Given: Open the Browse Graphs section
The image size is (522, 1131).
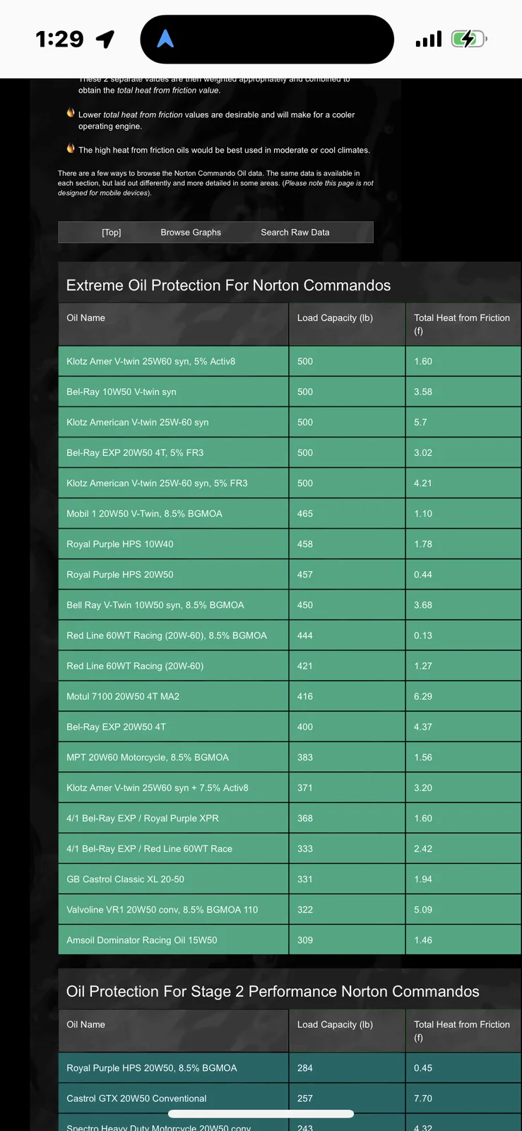Looking at the screenshot, I should point(191,232).
